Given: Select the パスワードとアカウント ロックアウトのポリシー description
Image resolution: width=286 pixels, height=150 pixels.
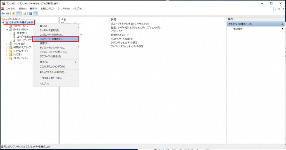Looking at the screenshot, I should click(x=131, y=24).
